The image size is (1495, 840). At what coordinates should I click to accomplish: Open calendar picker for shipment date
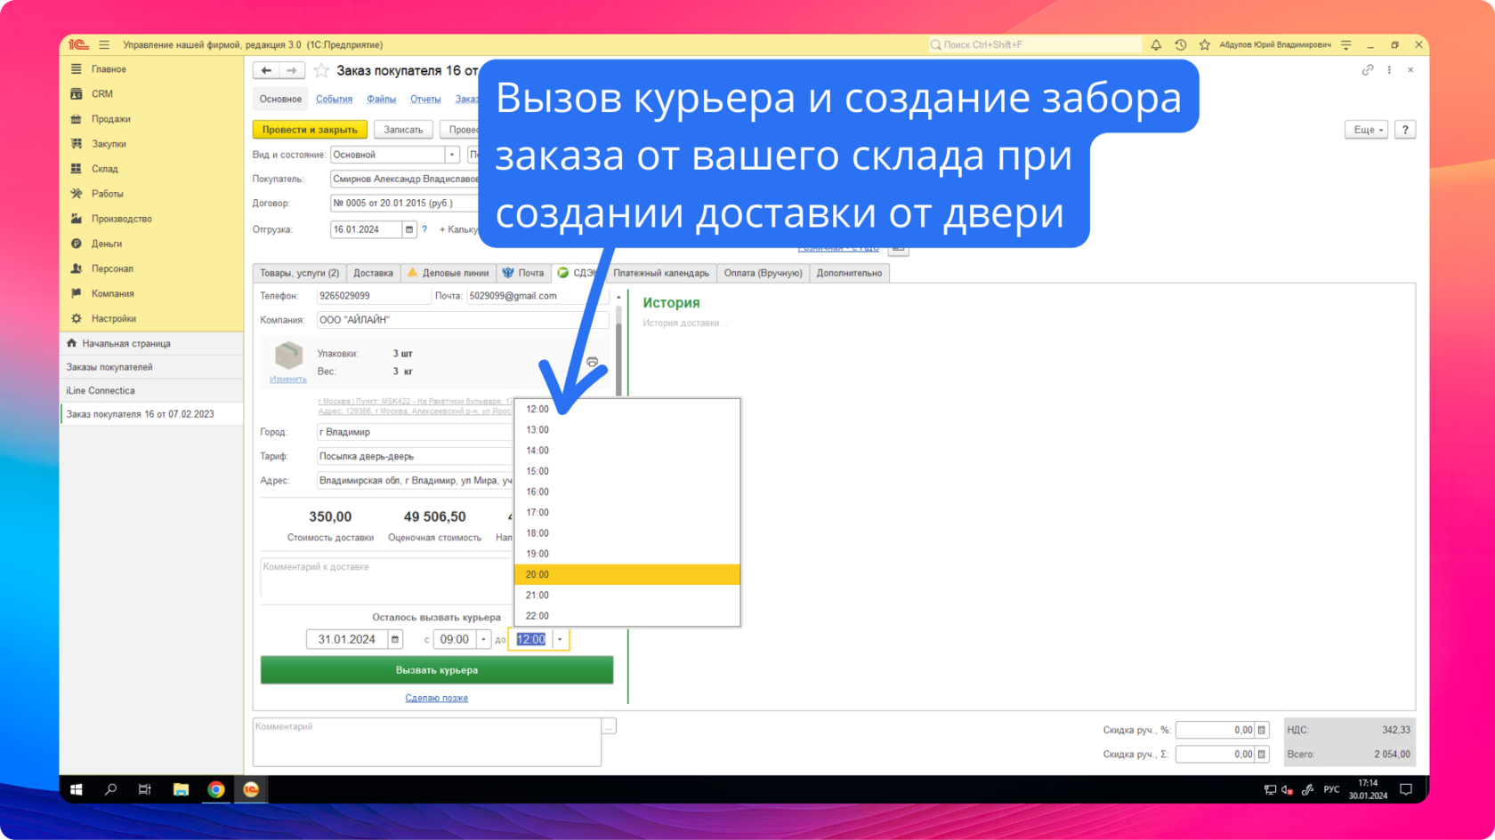409,229
